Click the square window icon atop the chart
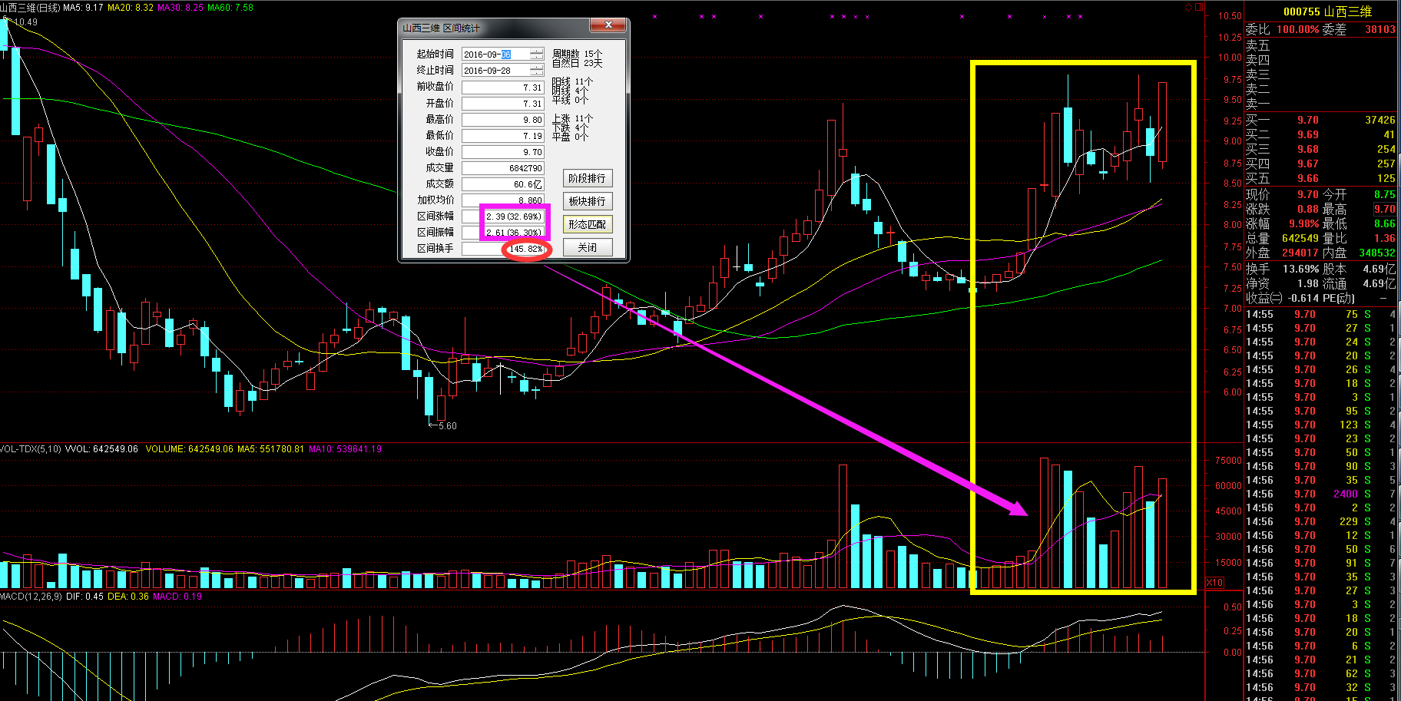1401x701 pixels. [1197, 7]
